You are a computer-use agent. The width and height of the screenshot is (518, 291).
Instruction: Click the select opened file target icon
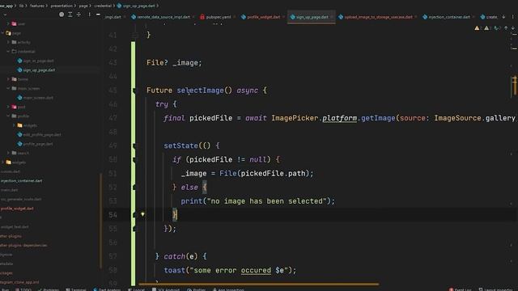[x=62, y=15]
